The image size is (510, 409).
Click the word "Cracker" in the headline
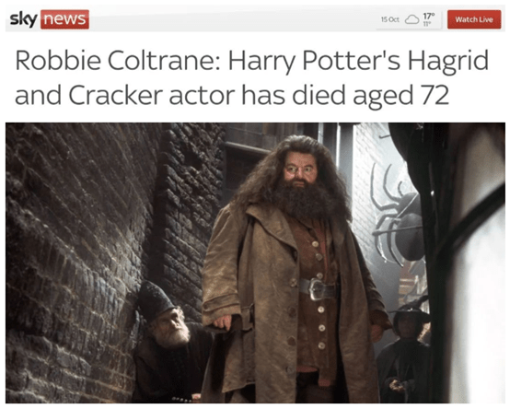coord(115,95)
